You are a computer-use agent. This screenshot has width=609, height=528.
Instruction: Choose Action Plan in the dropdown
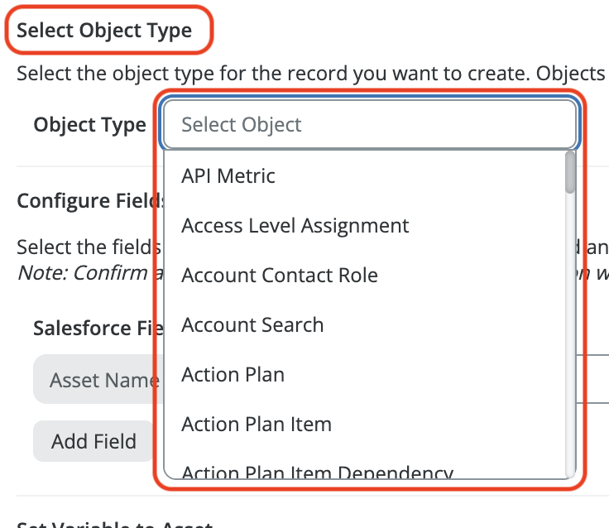click(x=233, y=374)
